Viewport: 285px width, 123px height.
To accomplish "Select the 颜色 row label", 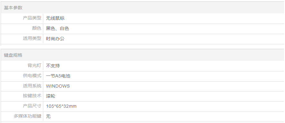I will [37, 28].
